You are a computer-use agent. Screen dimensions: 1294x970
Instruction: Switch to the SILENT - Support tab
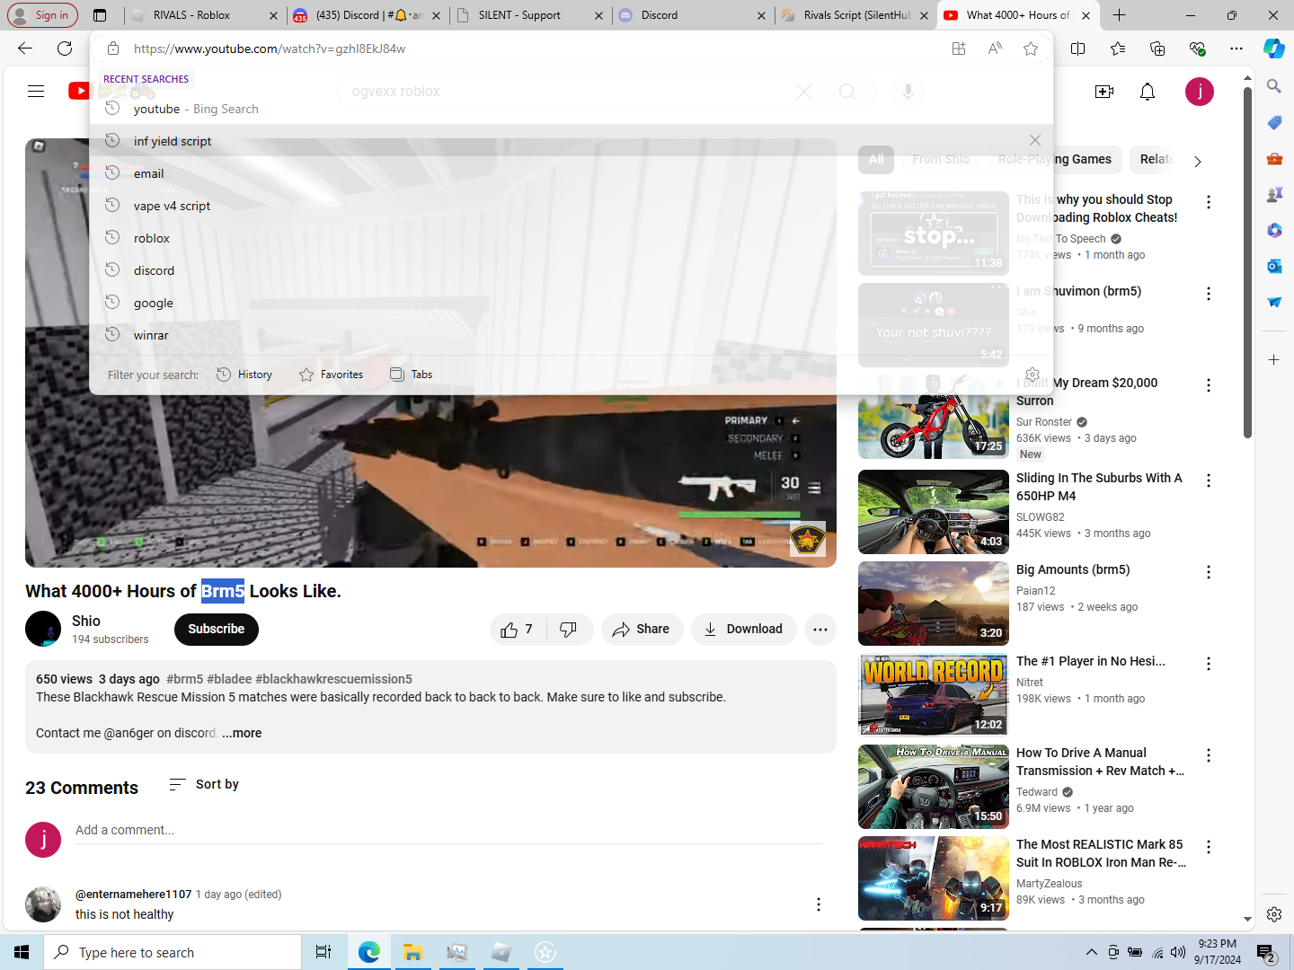(x=530, y=15)
